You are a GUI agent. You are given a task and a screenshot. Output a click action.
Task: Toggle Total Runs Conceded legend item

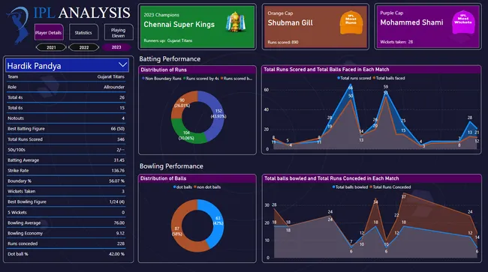390,187
